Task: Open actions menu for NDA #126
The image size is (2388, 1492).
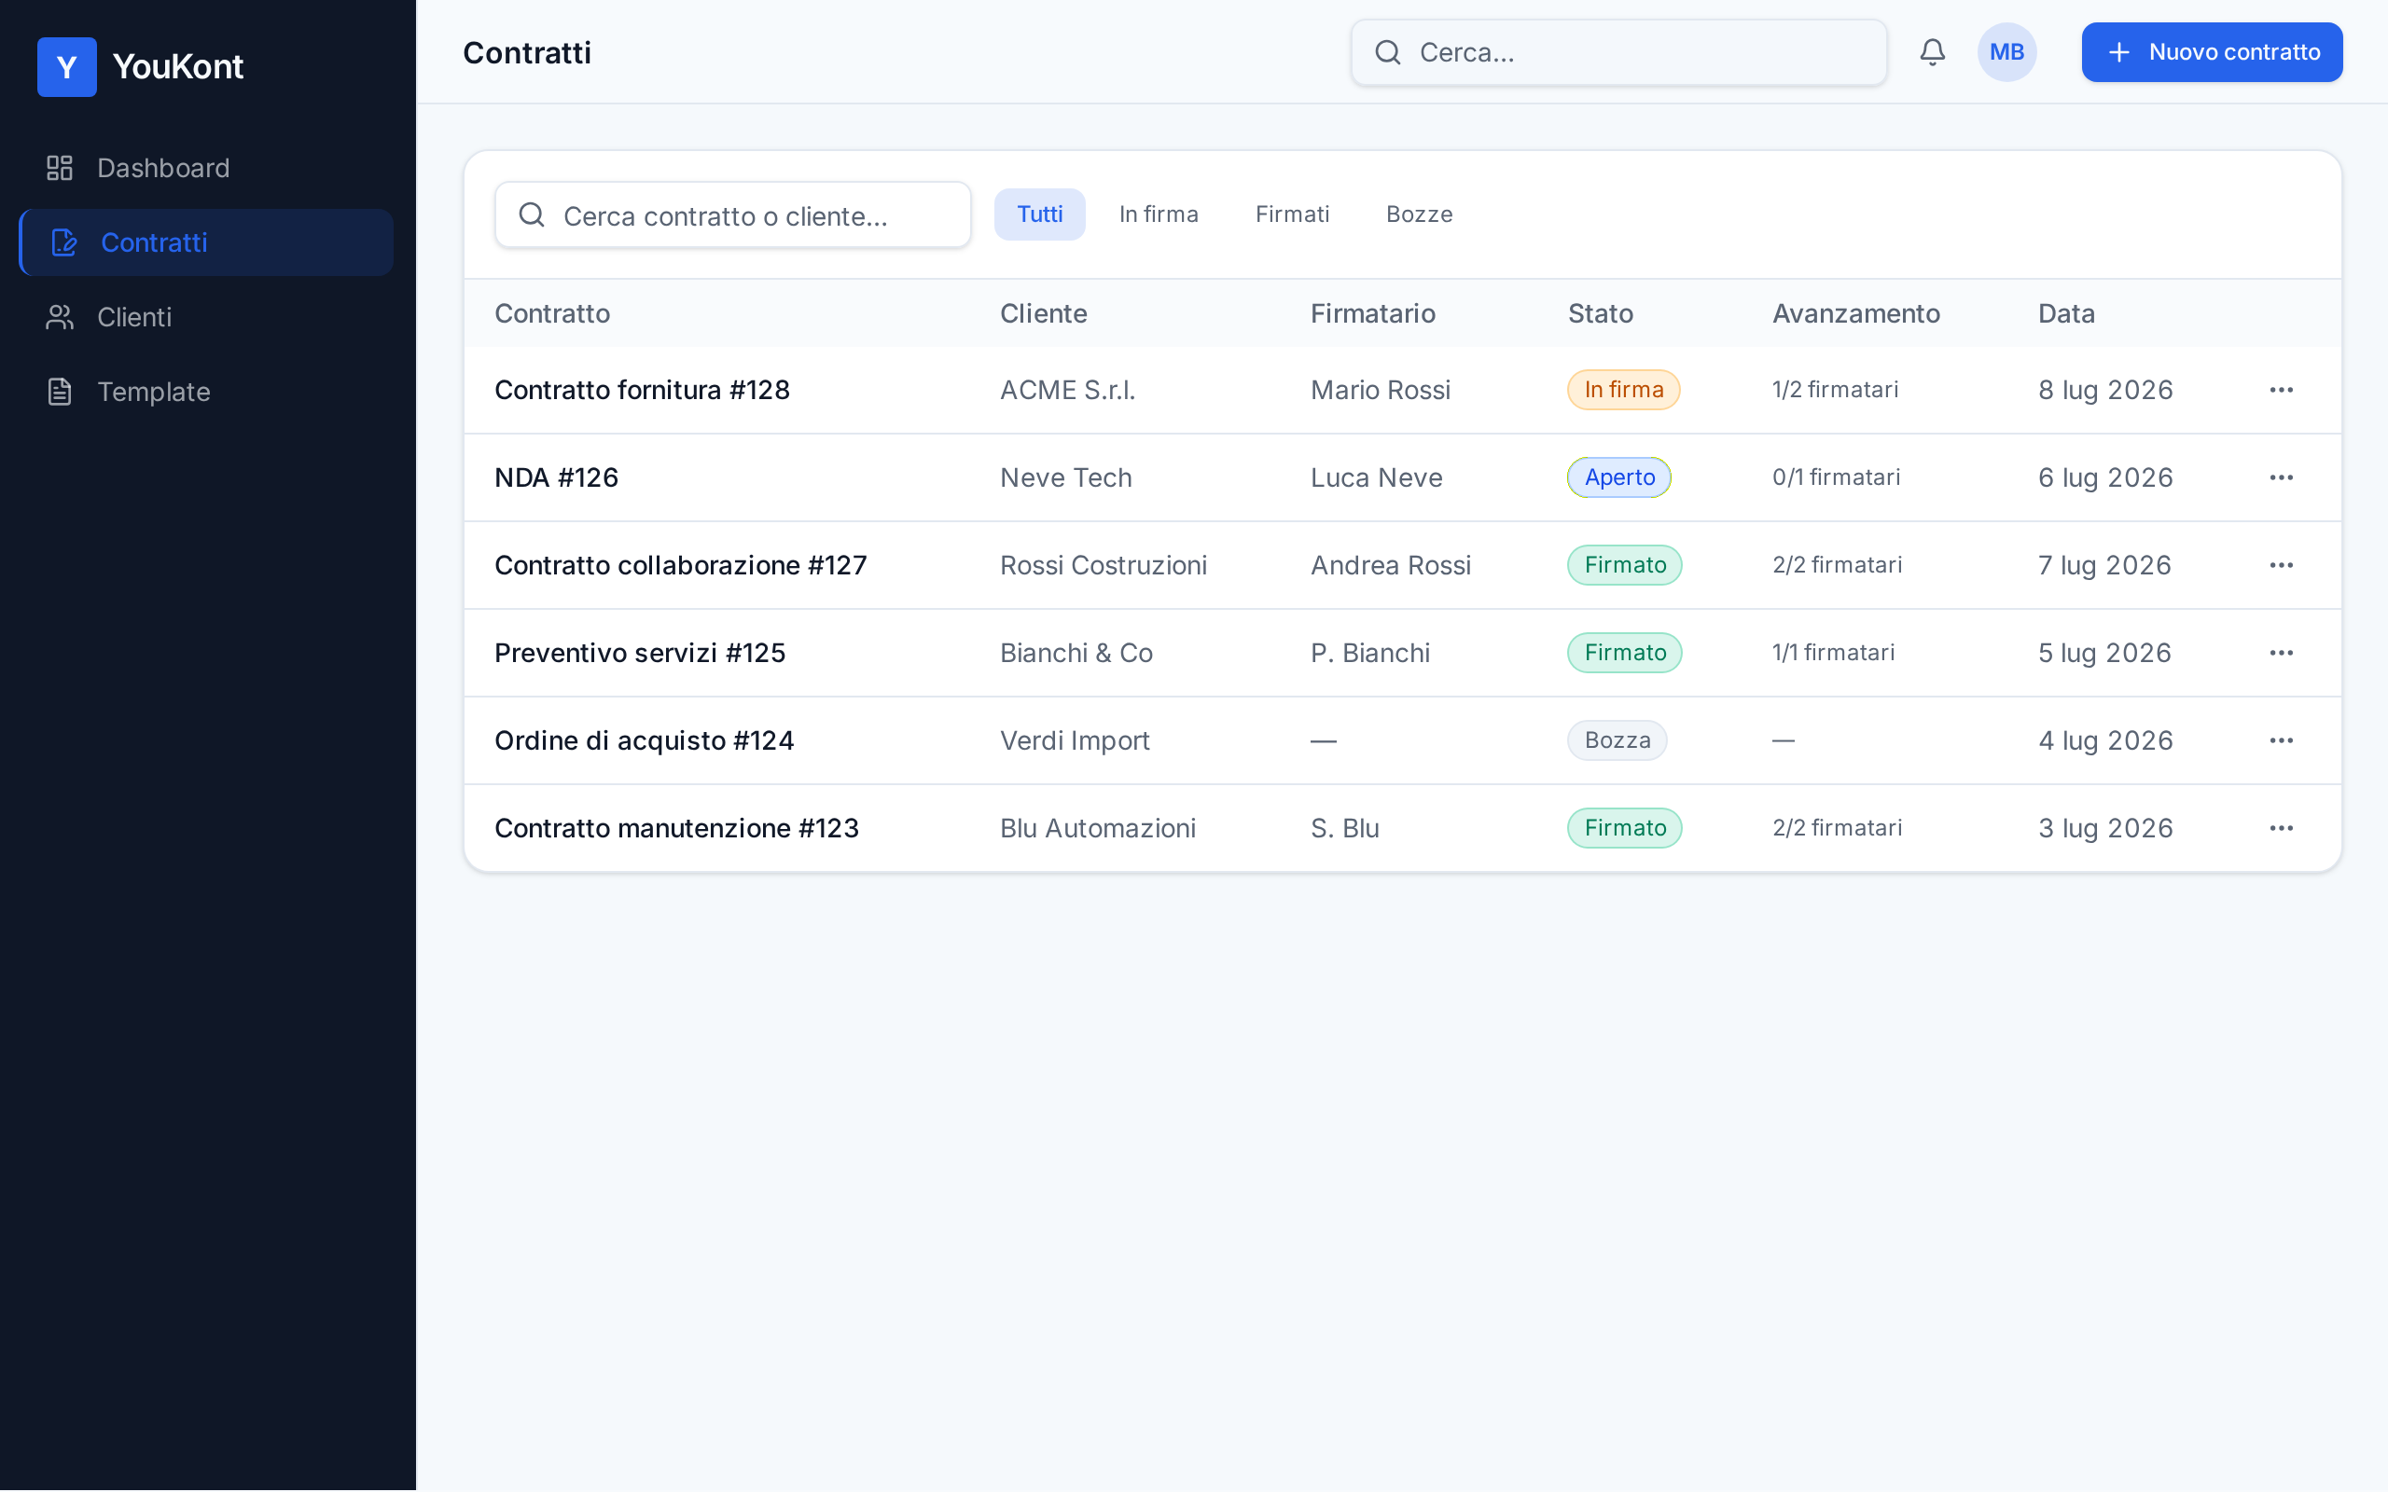Action: [x=2282, y=477]
